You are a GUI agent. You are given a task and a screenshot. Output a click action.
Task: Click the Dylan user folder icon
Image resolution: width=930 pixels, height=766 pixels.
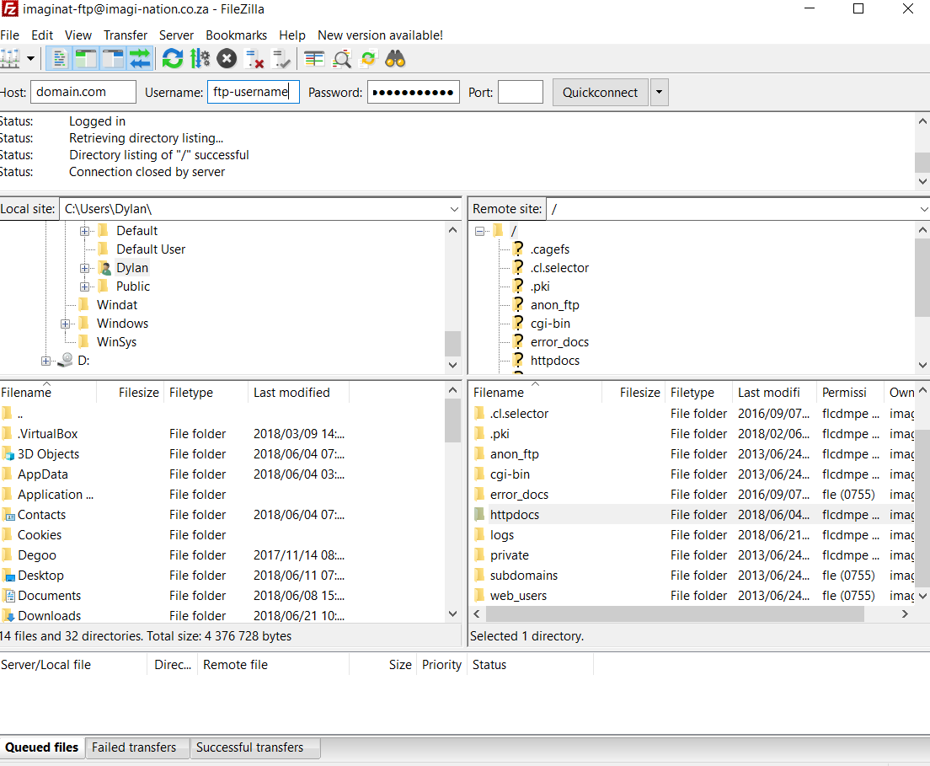click(x=104, y=268)
